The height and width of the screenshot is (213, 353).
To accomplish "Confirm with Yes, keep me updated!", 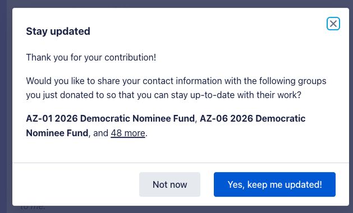I will [x=274, y=184].
